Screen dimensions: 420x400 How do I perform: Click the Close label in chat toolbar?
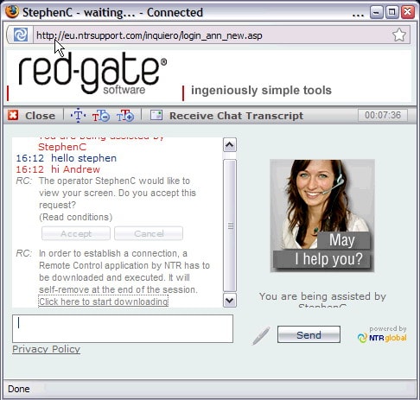[40, 116]
